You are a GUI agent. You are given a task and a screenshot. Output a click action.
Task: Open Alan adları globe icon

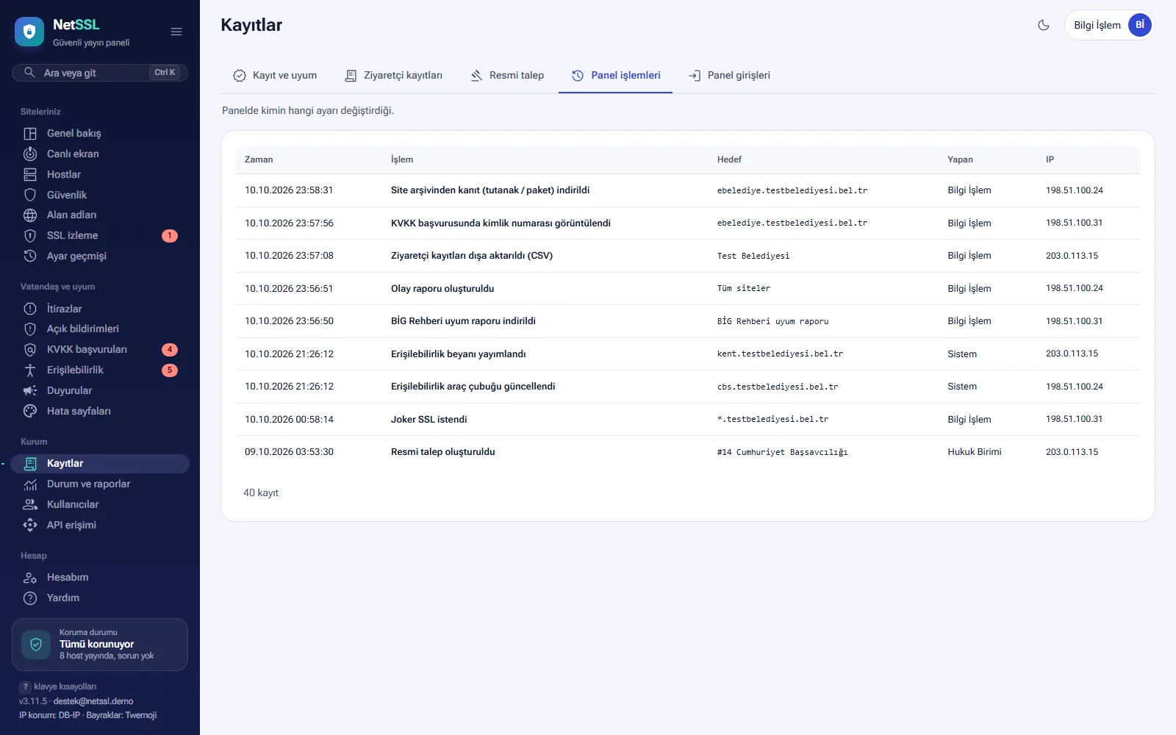(30, 215)
